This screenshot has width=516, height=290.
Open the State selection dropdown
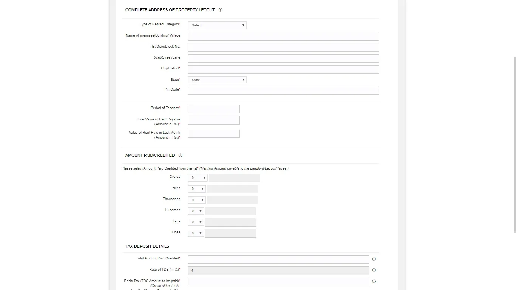tap(217, 80)
